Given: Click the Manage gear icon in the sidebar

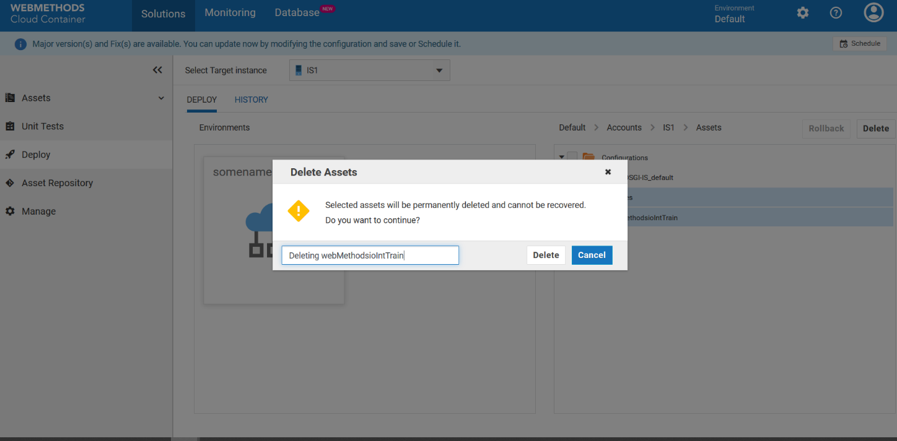Looking at the screenshot, I should point(10,212).
